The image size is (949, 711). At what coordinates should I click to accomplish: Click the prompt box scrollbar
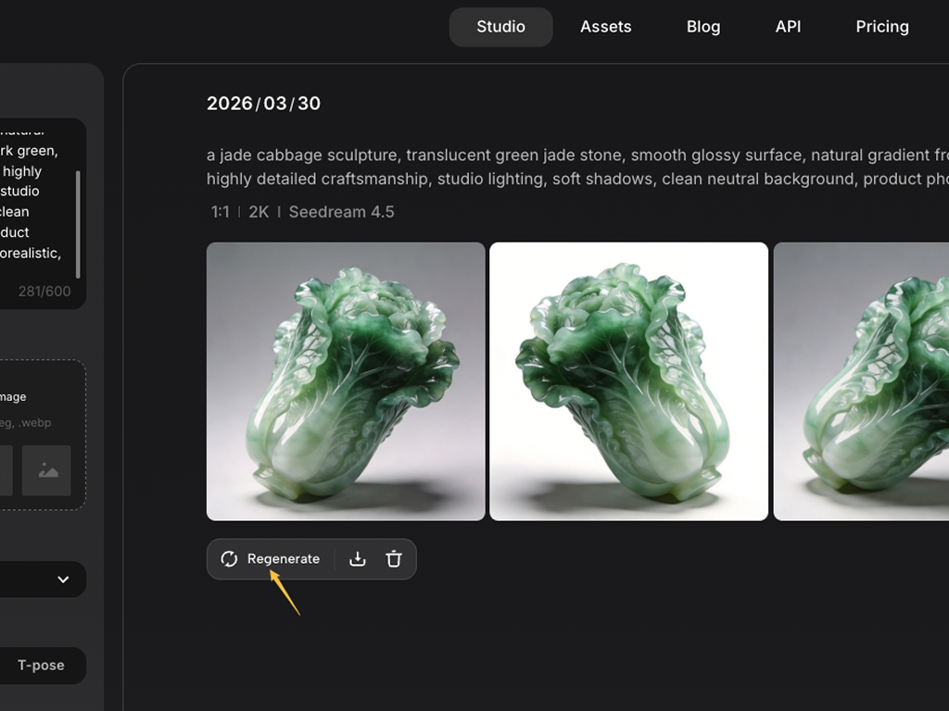pos(78,223)
